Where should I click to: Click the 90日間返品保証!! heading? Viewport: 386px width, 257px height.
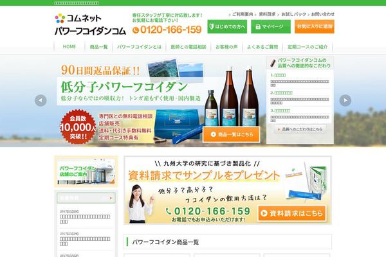[100, 70]
